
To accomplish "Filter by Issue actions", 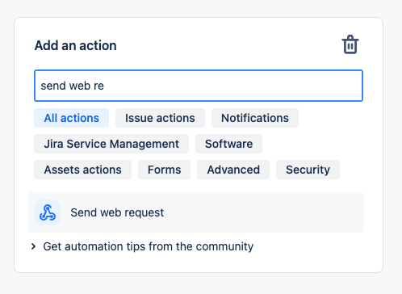I will (160, 118).
